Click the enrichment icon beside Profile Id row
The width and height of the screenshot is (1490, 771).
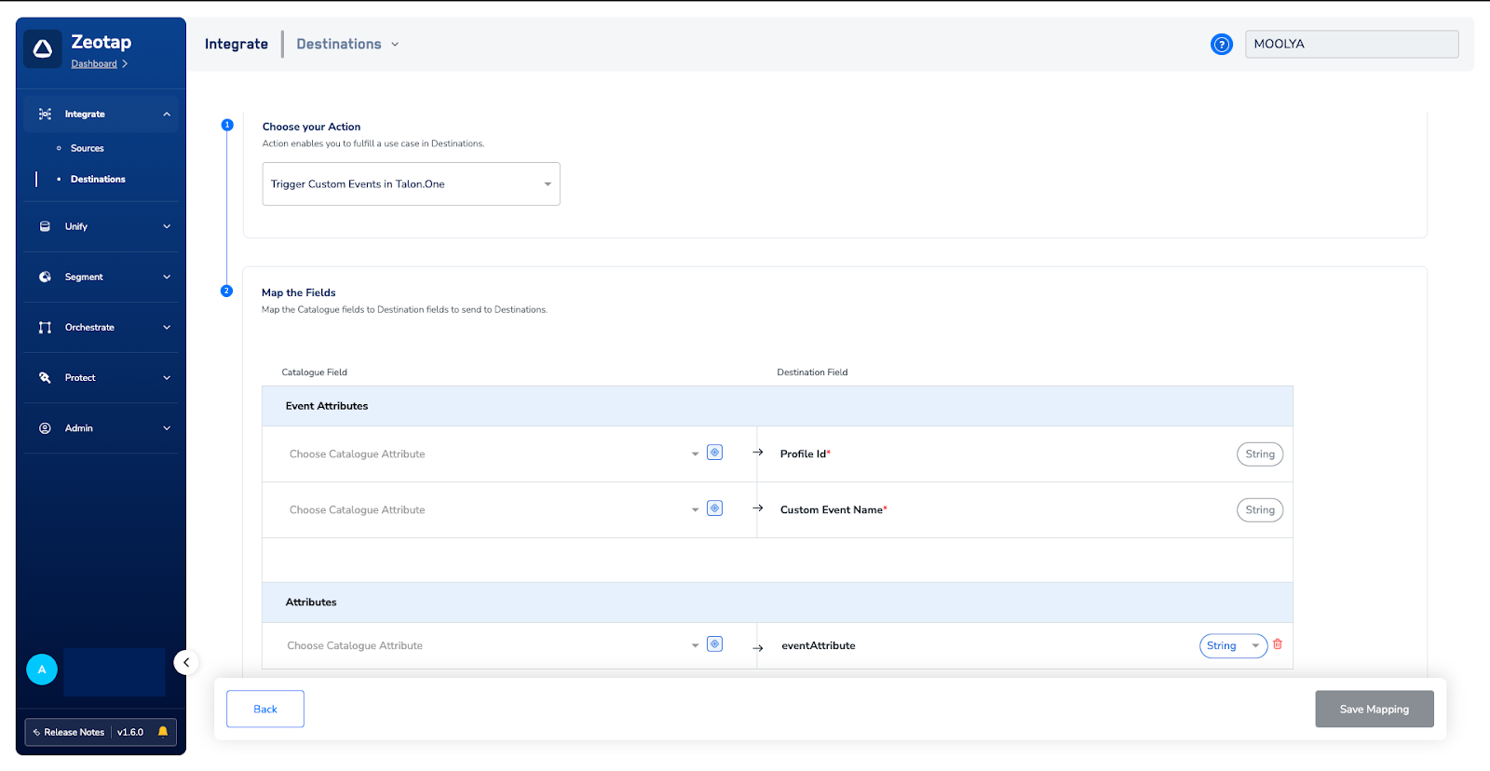715,453
